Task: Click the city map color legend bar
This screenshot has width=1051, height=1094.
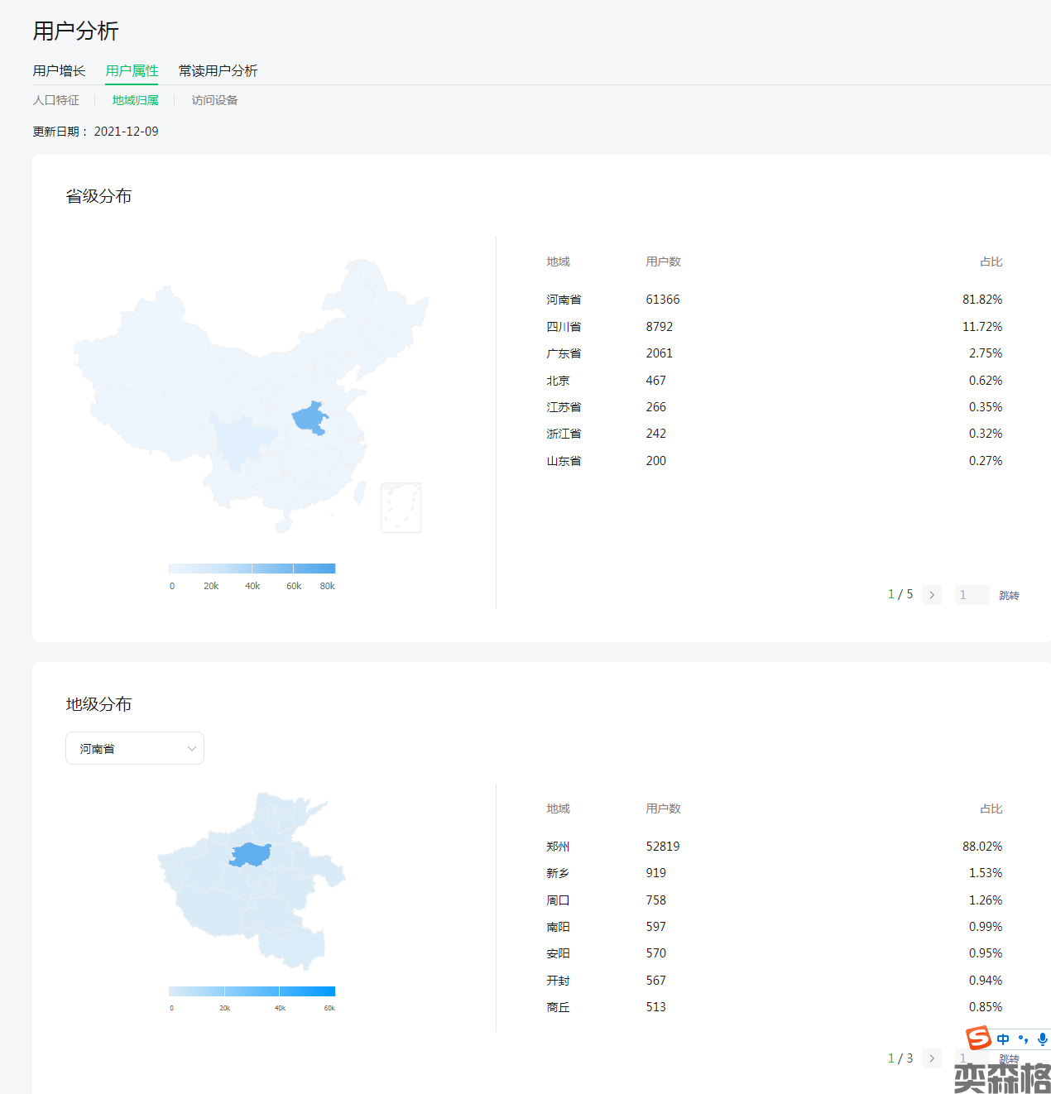Action: pyautogui.click(x=252, y=991)
